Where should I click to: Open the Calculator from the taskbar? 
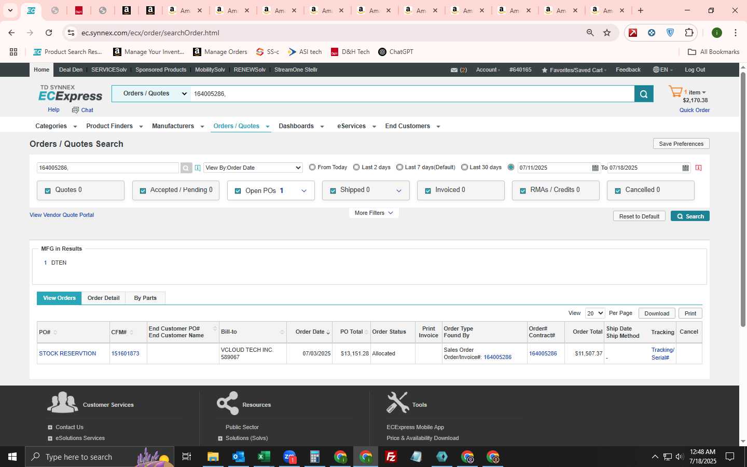coord(314,457)
